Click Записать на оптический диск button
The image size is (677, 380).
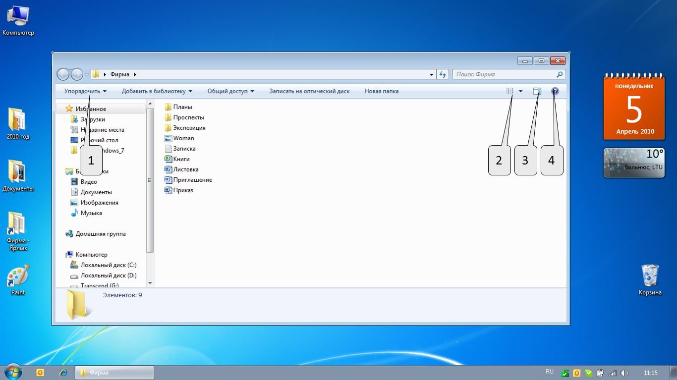pyautogui.click(x=309, y=91)
